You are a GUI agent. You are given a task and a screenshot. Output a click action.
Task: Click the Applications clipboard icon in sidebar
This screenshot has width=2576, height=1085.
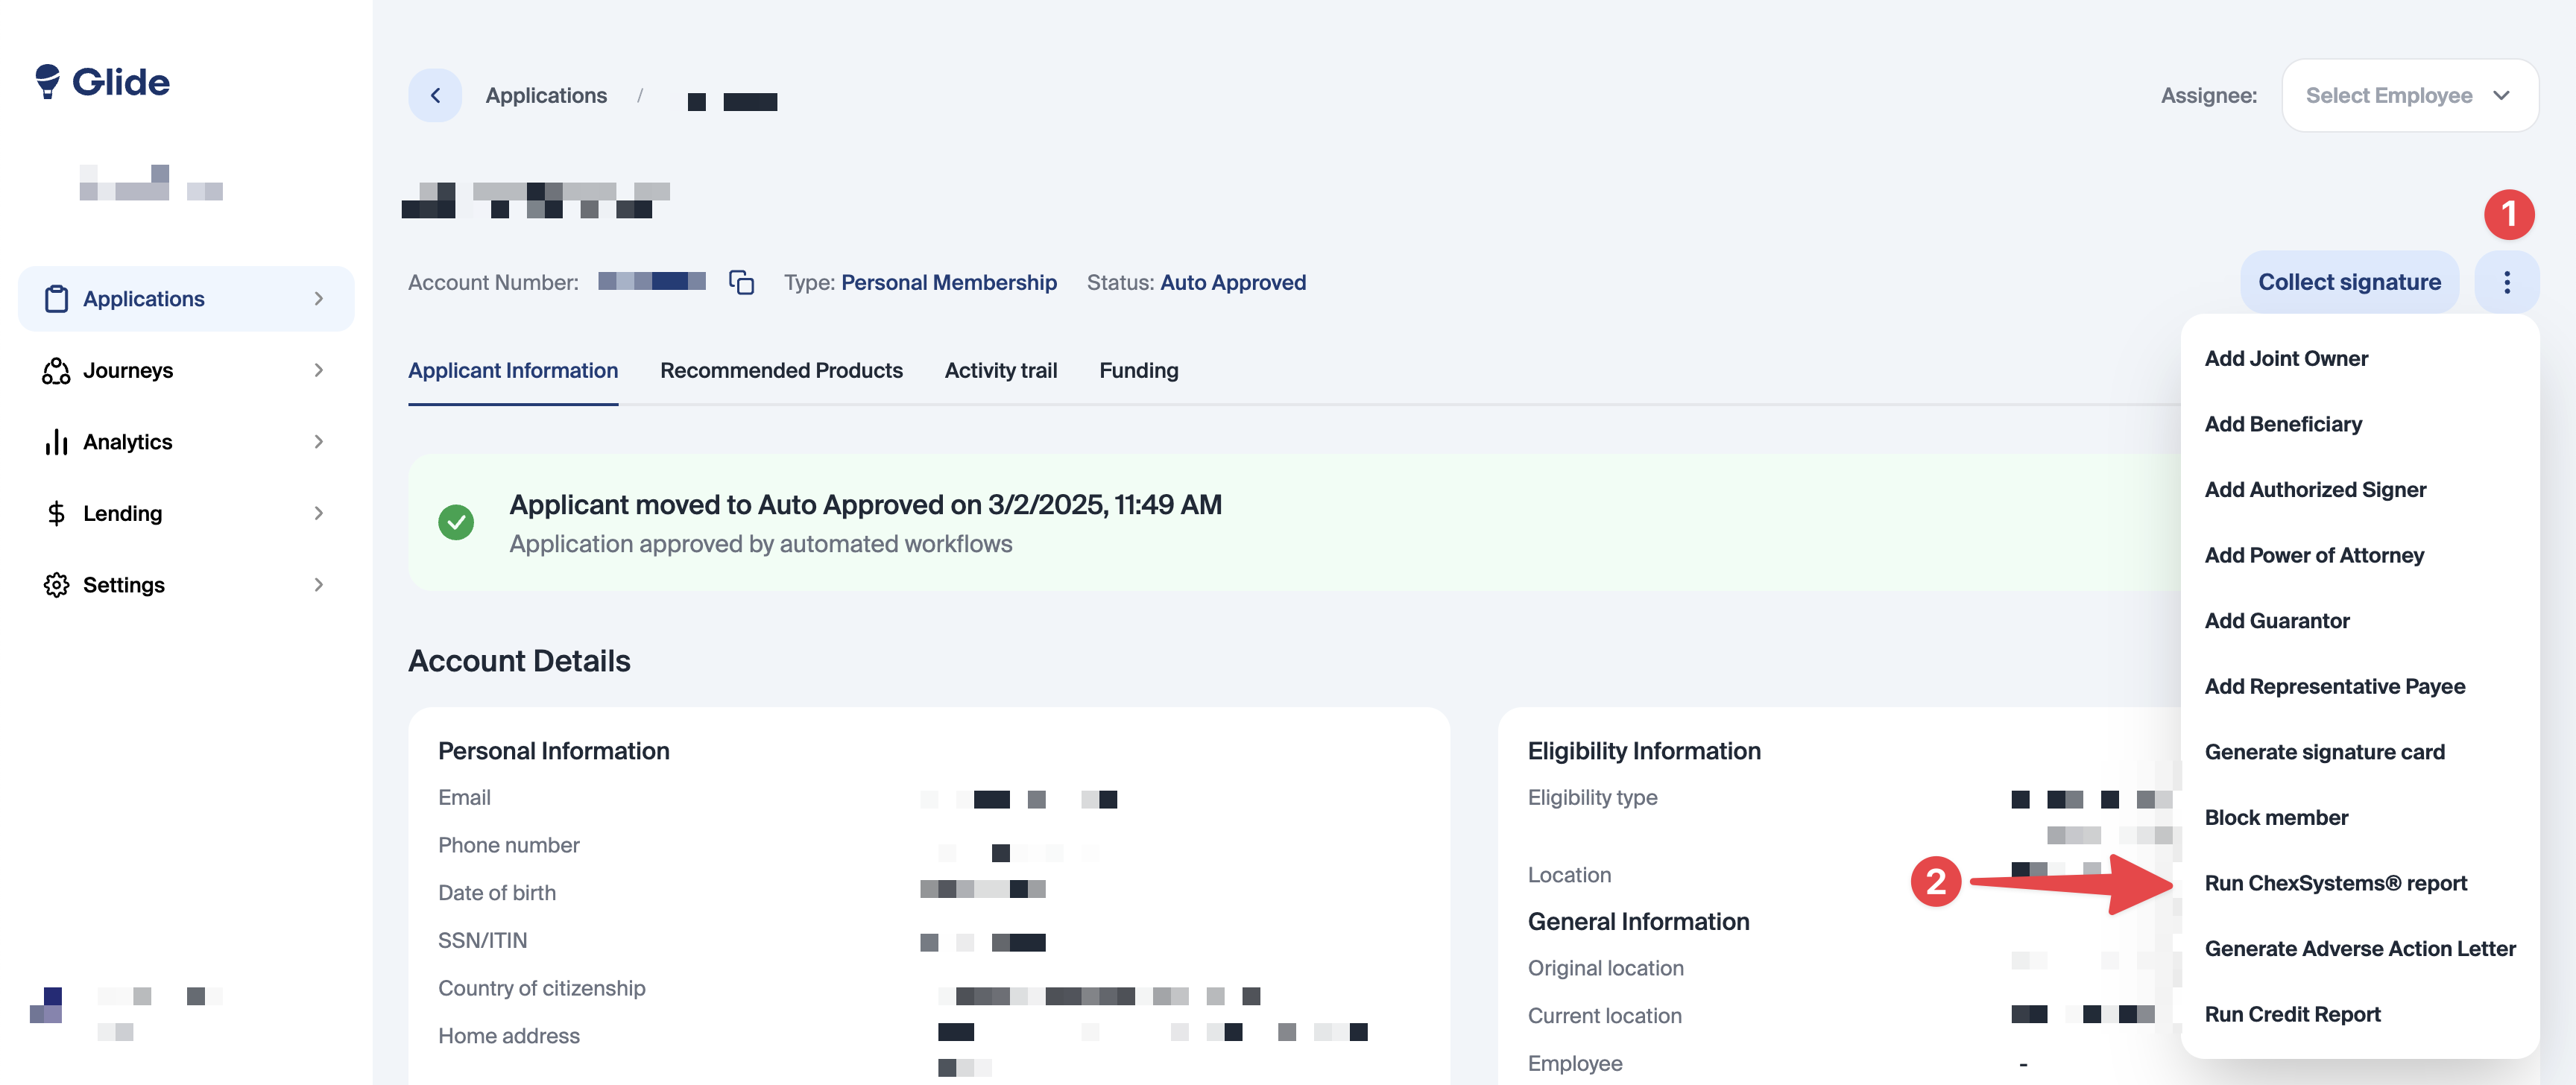(x=56, y=299)
